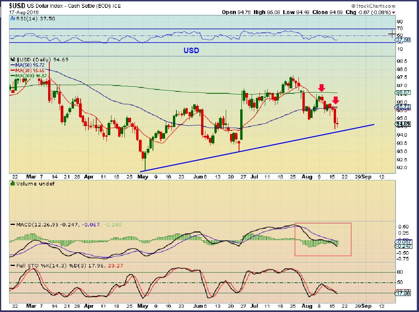
Task: Click the 94.69 last price tag
Action: [403, 125]
